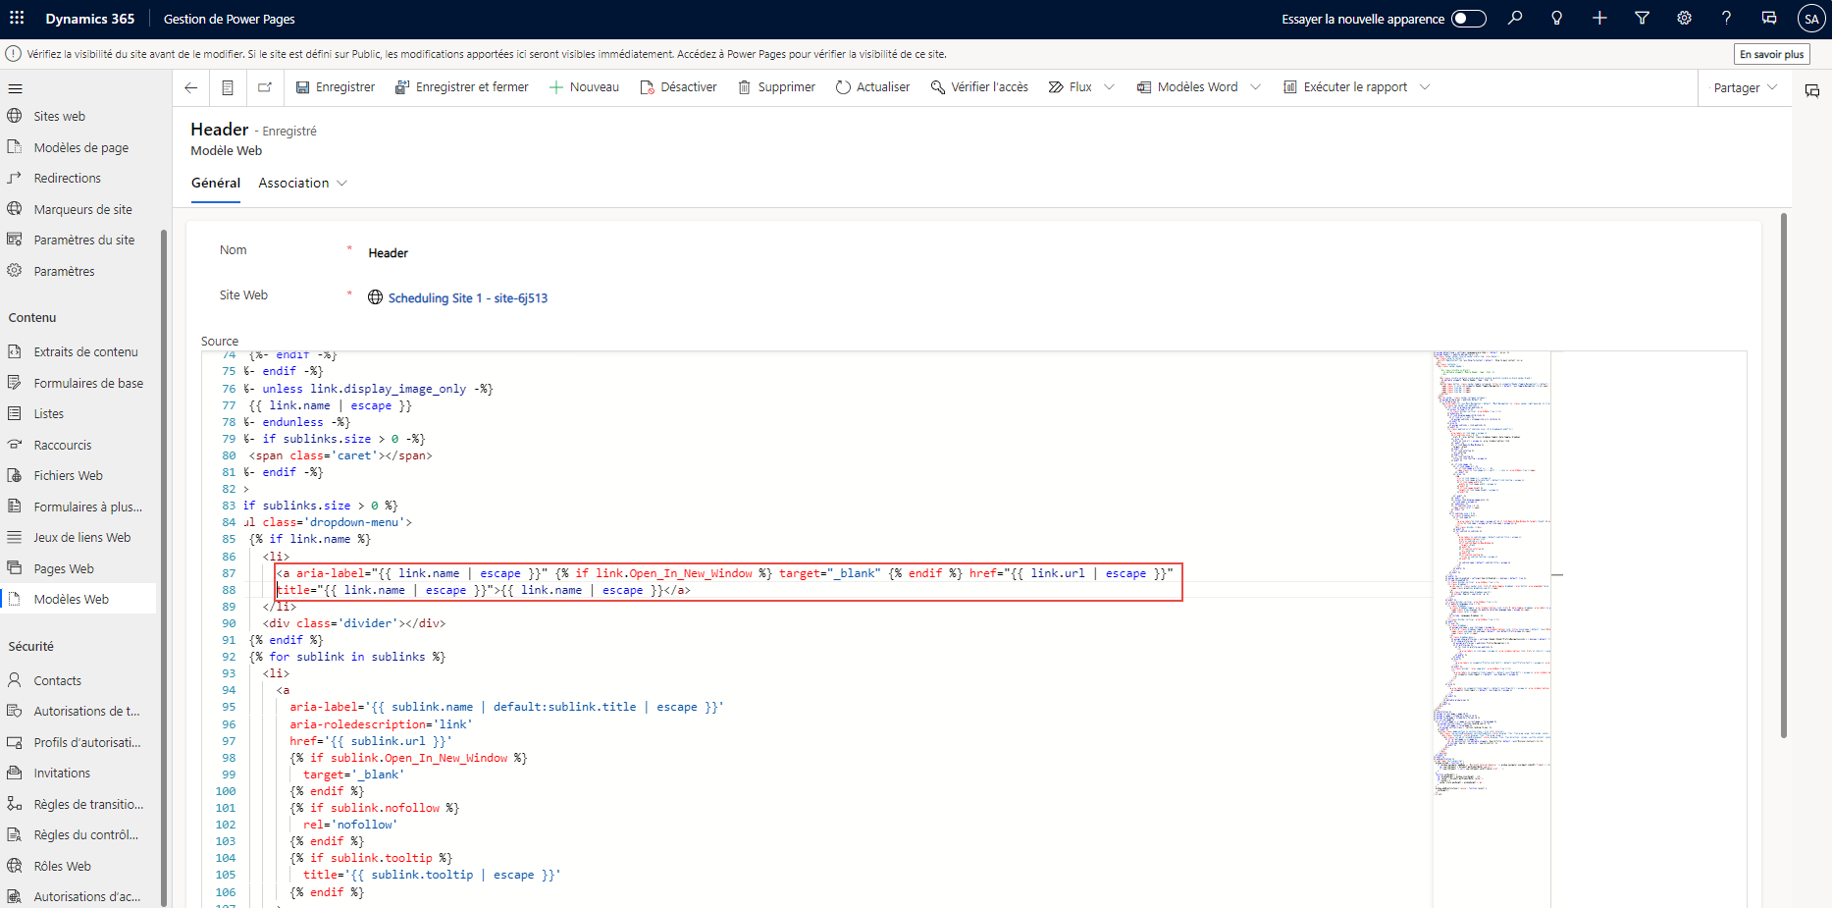Open the help question mark icon
The width and height of the screenshot is (1832, 908).
(x=1726, y=18)
